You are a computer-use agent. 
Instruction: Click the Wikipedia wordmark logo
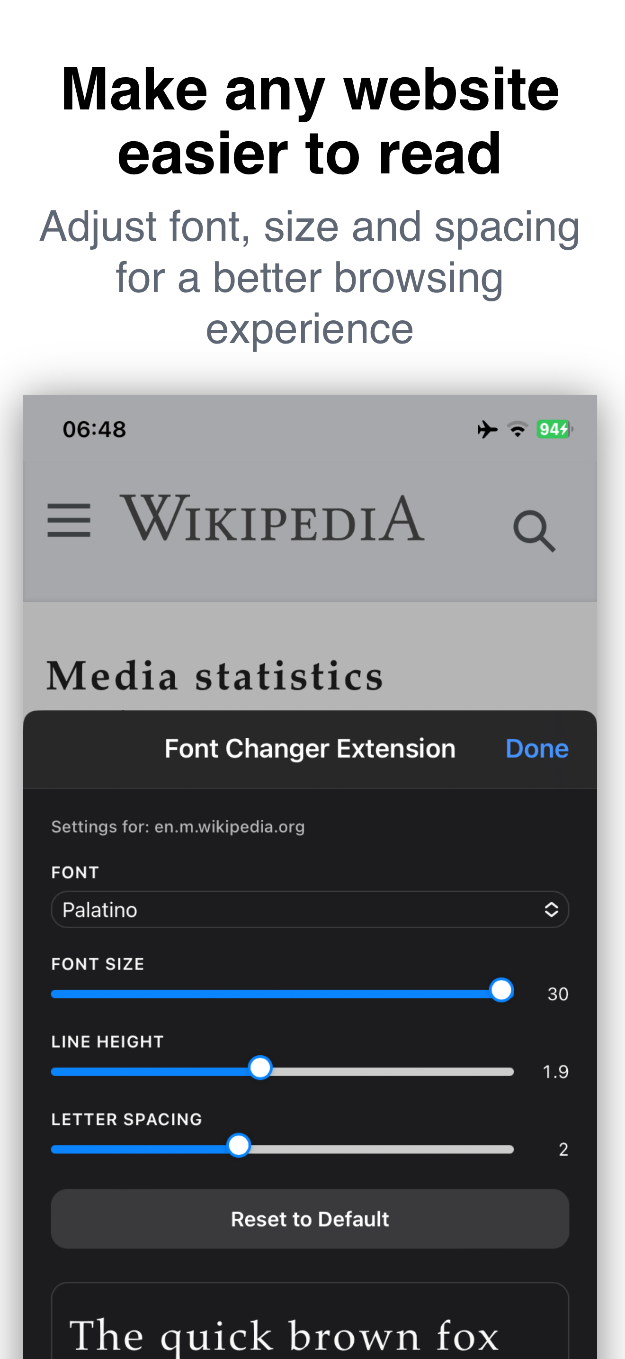[272, 518]
